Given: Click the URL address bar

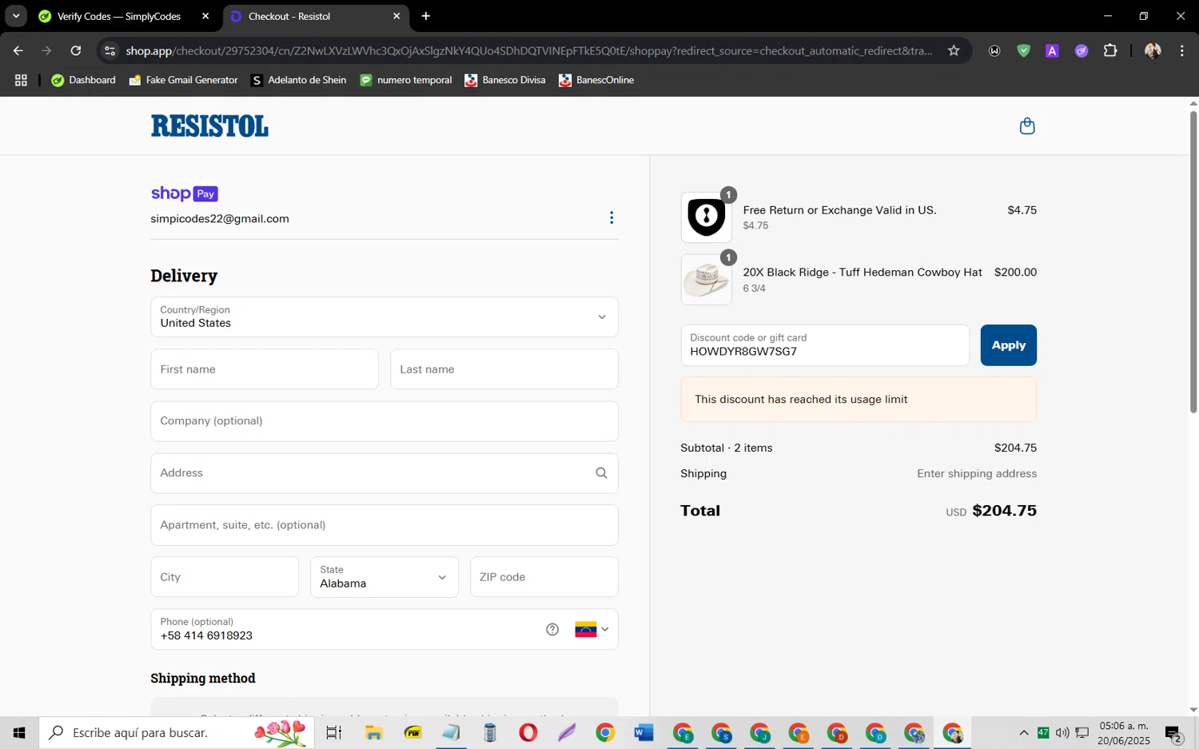Looking at the screenshot, I should (x=528, y=50).
